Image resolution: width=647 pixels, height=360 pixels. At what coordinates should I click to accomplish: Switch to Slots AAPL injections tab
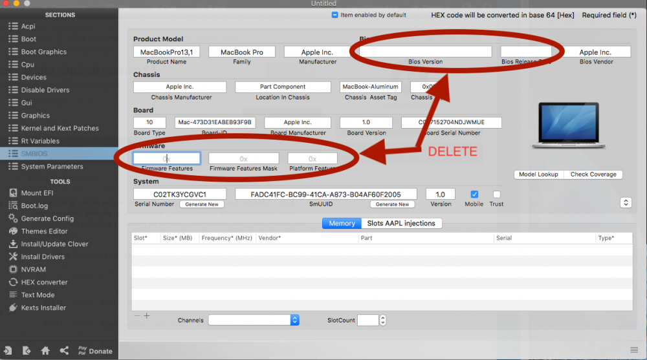tap(401, 223)
